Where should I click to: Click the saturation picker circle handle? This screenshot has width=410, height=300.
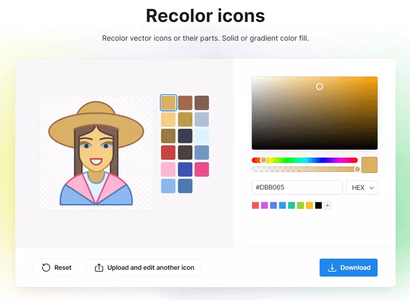tap(319, 87)
